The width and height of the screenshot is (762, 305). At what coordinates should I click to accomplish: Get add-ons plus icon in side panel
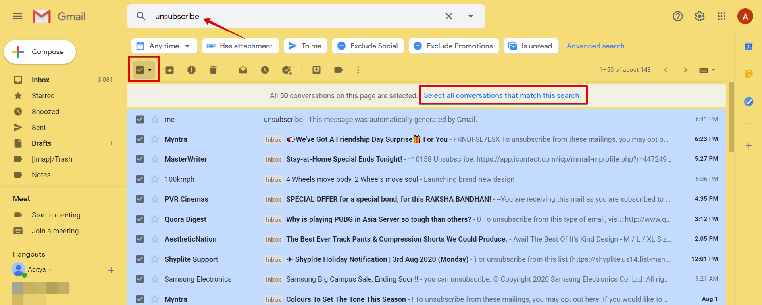[749, 145]
